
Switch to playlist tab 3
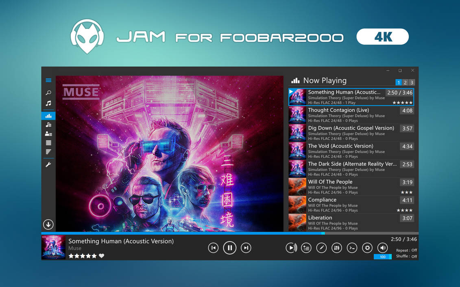click(412, 82)
